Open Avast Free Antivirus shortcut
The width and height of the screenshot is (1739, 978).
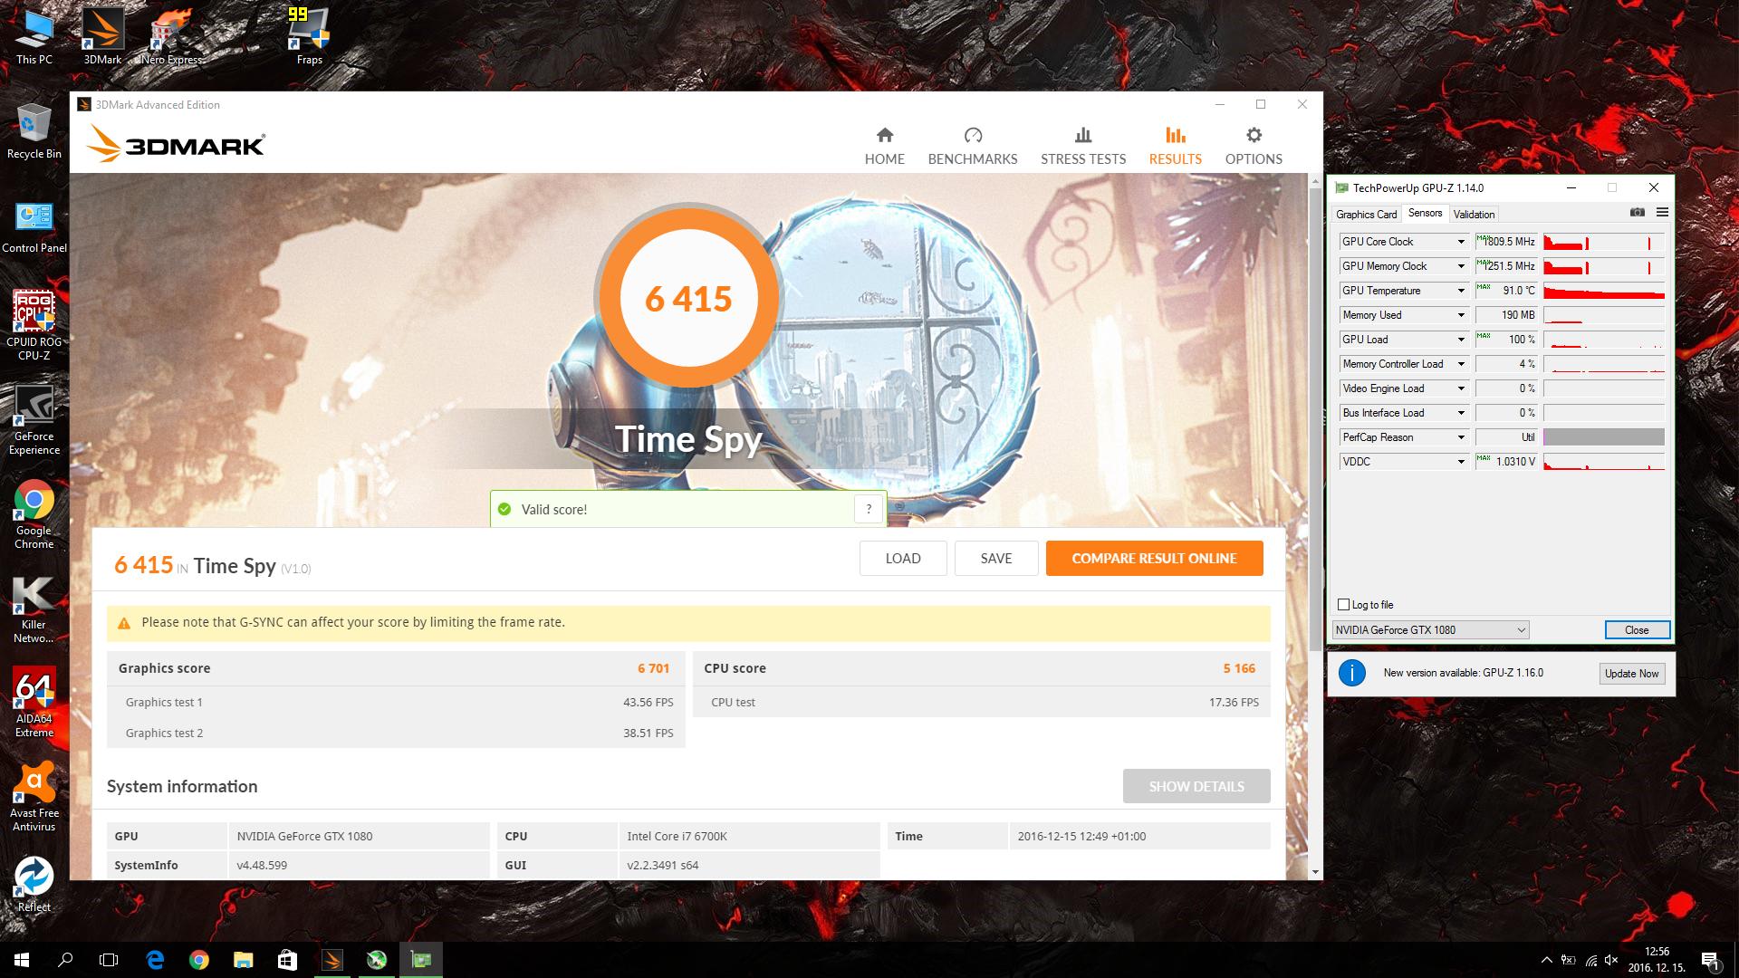34,797
